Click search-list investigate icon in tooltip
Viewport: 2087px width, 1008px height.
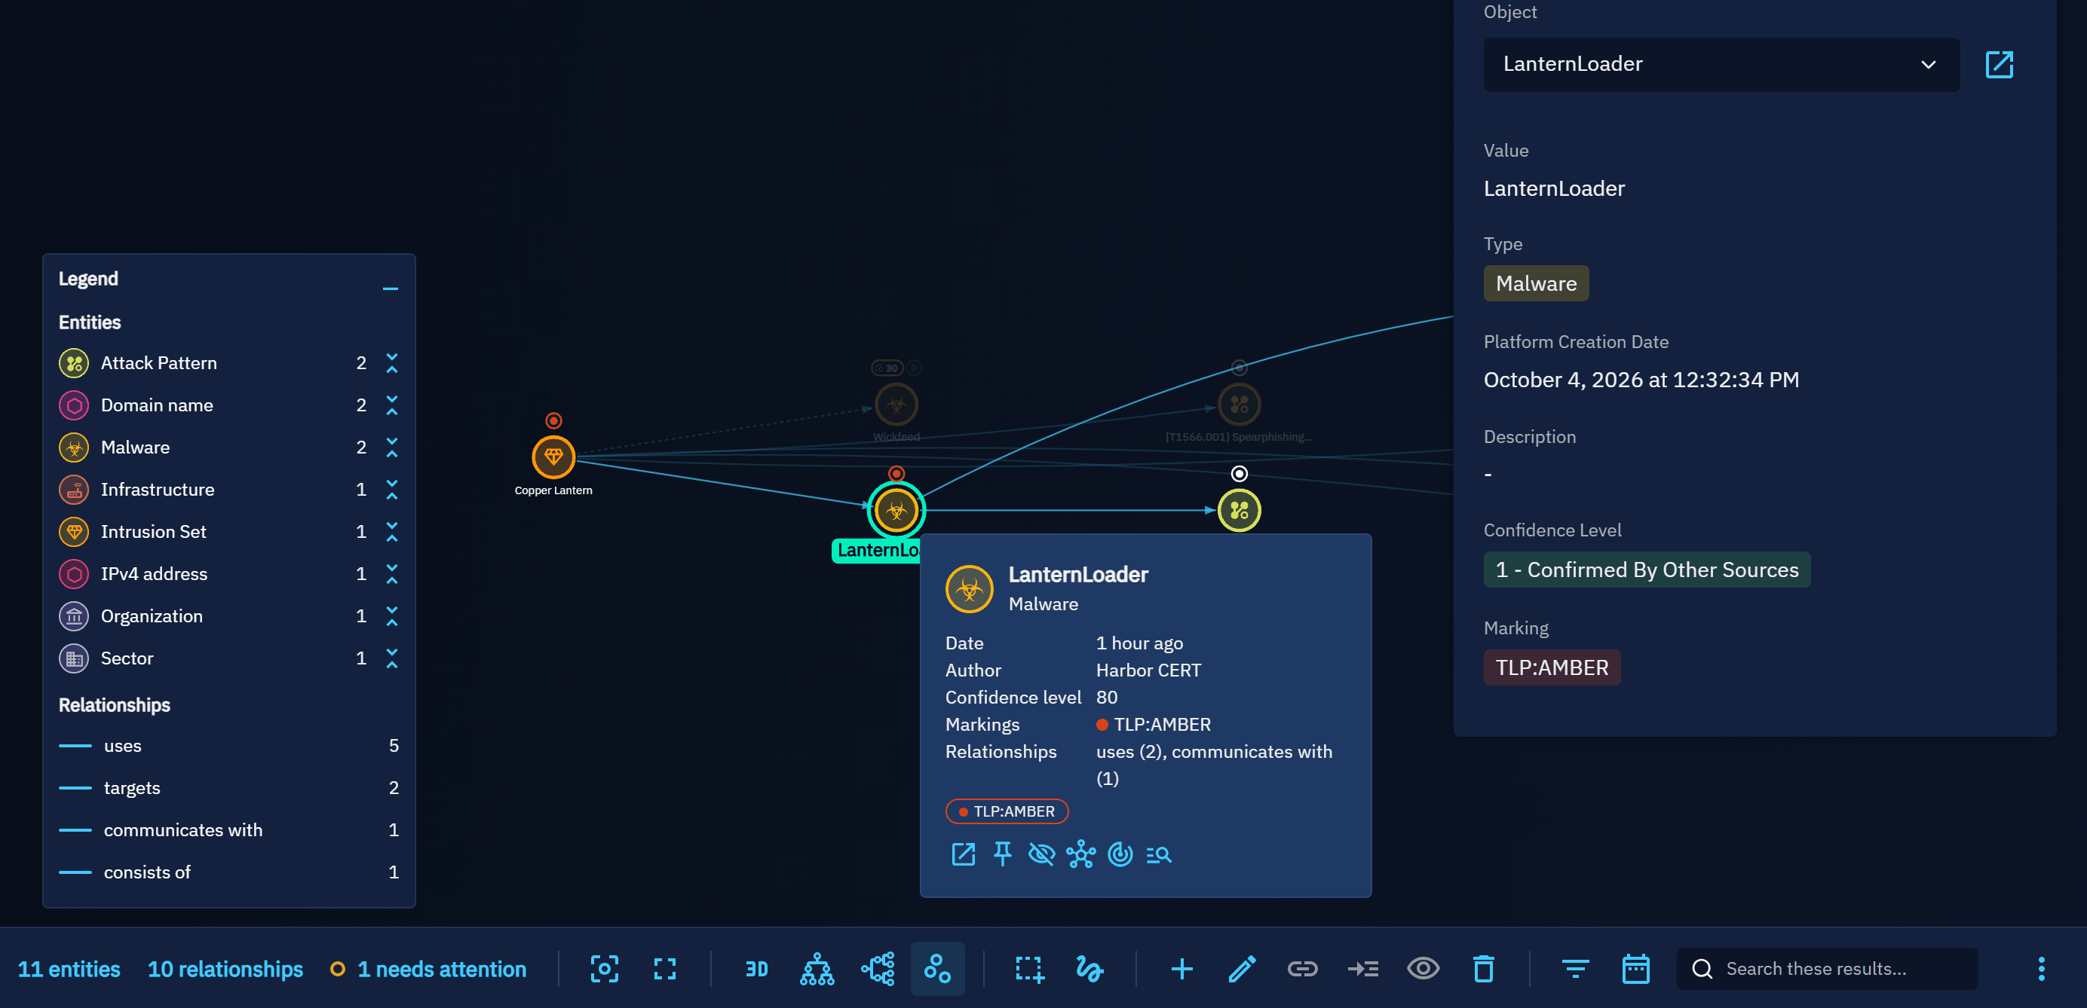pyautogui.click(x=1160, y=854)
